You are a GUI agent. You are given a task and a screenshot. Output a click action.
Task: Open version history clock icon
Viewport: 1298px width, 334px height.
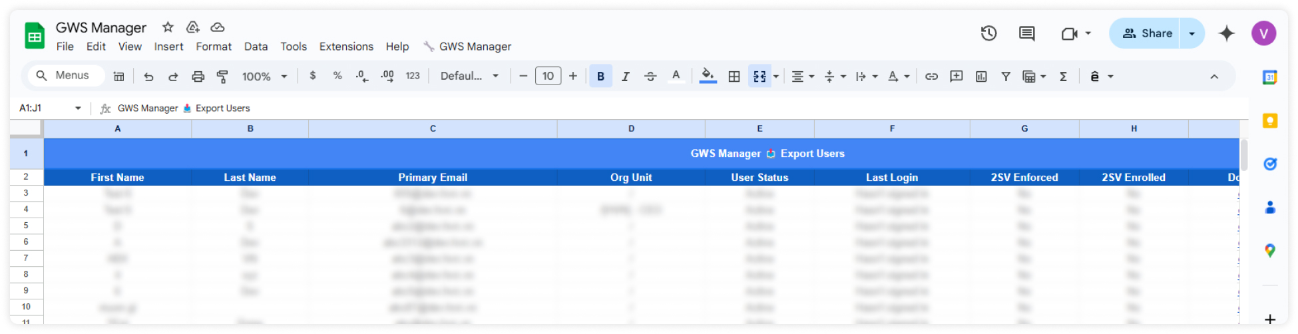tap(988, 33)
